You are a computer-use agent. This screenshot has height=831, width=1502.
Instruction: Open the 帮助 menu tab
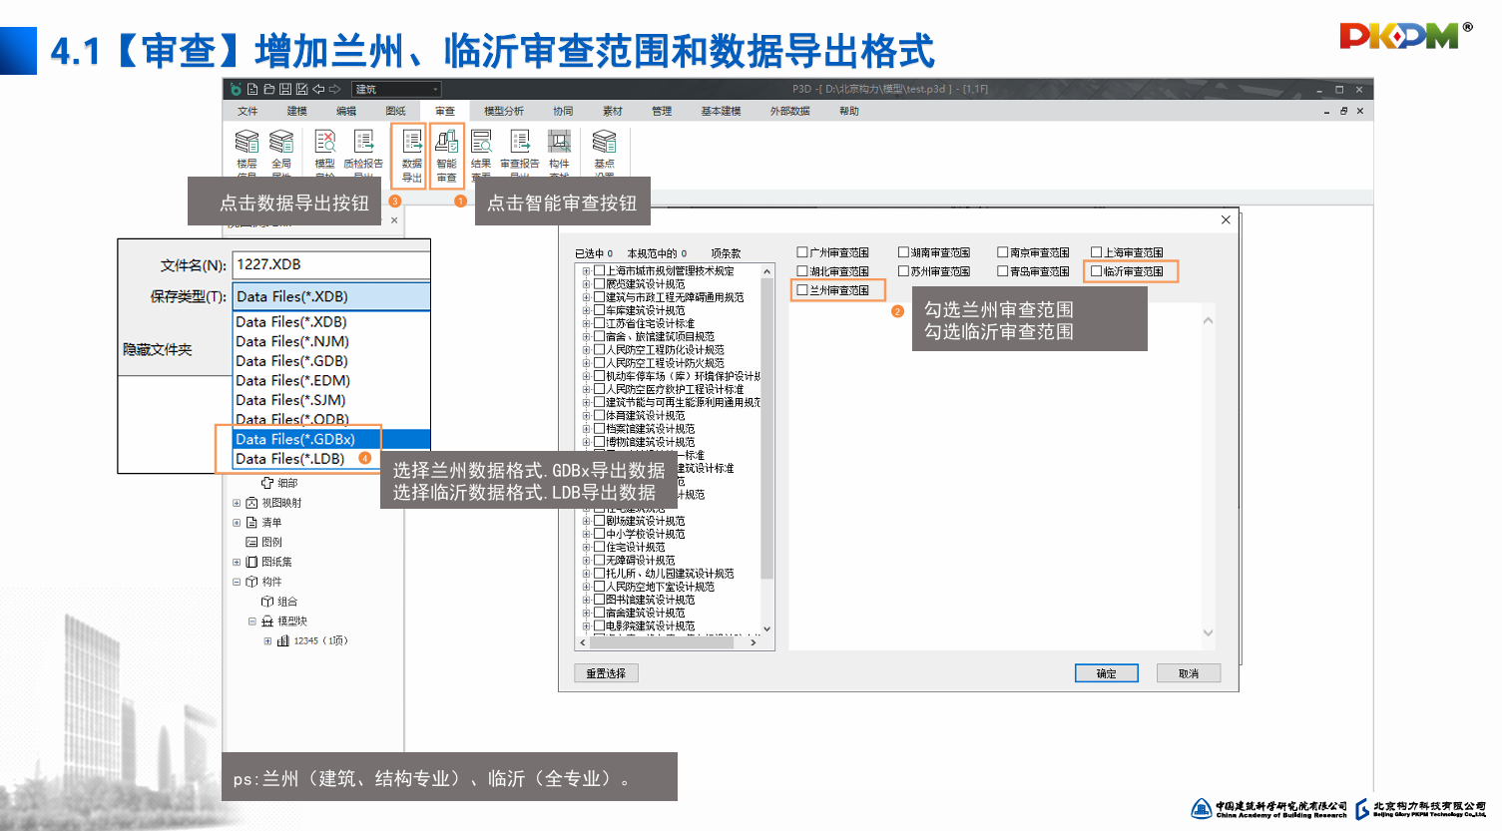[x=849, y=111]
